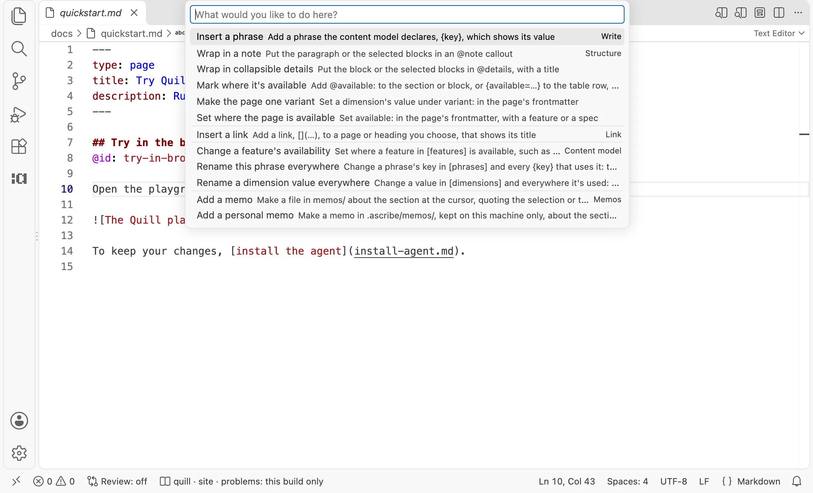
Task: Change Spaces: 4 indentation setting
Action: pos(627,481)
